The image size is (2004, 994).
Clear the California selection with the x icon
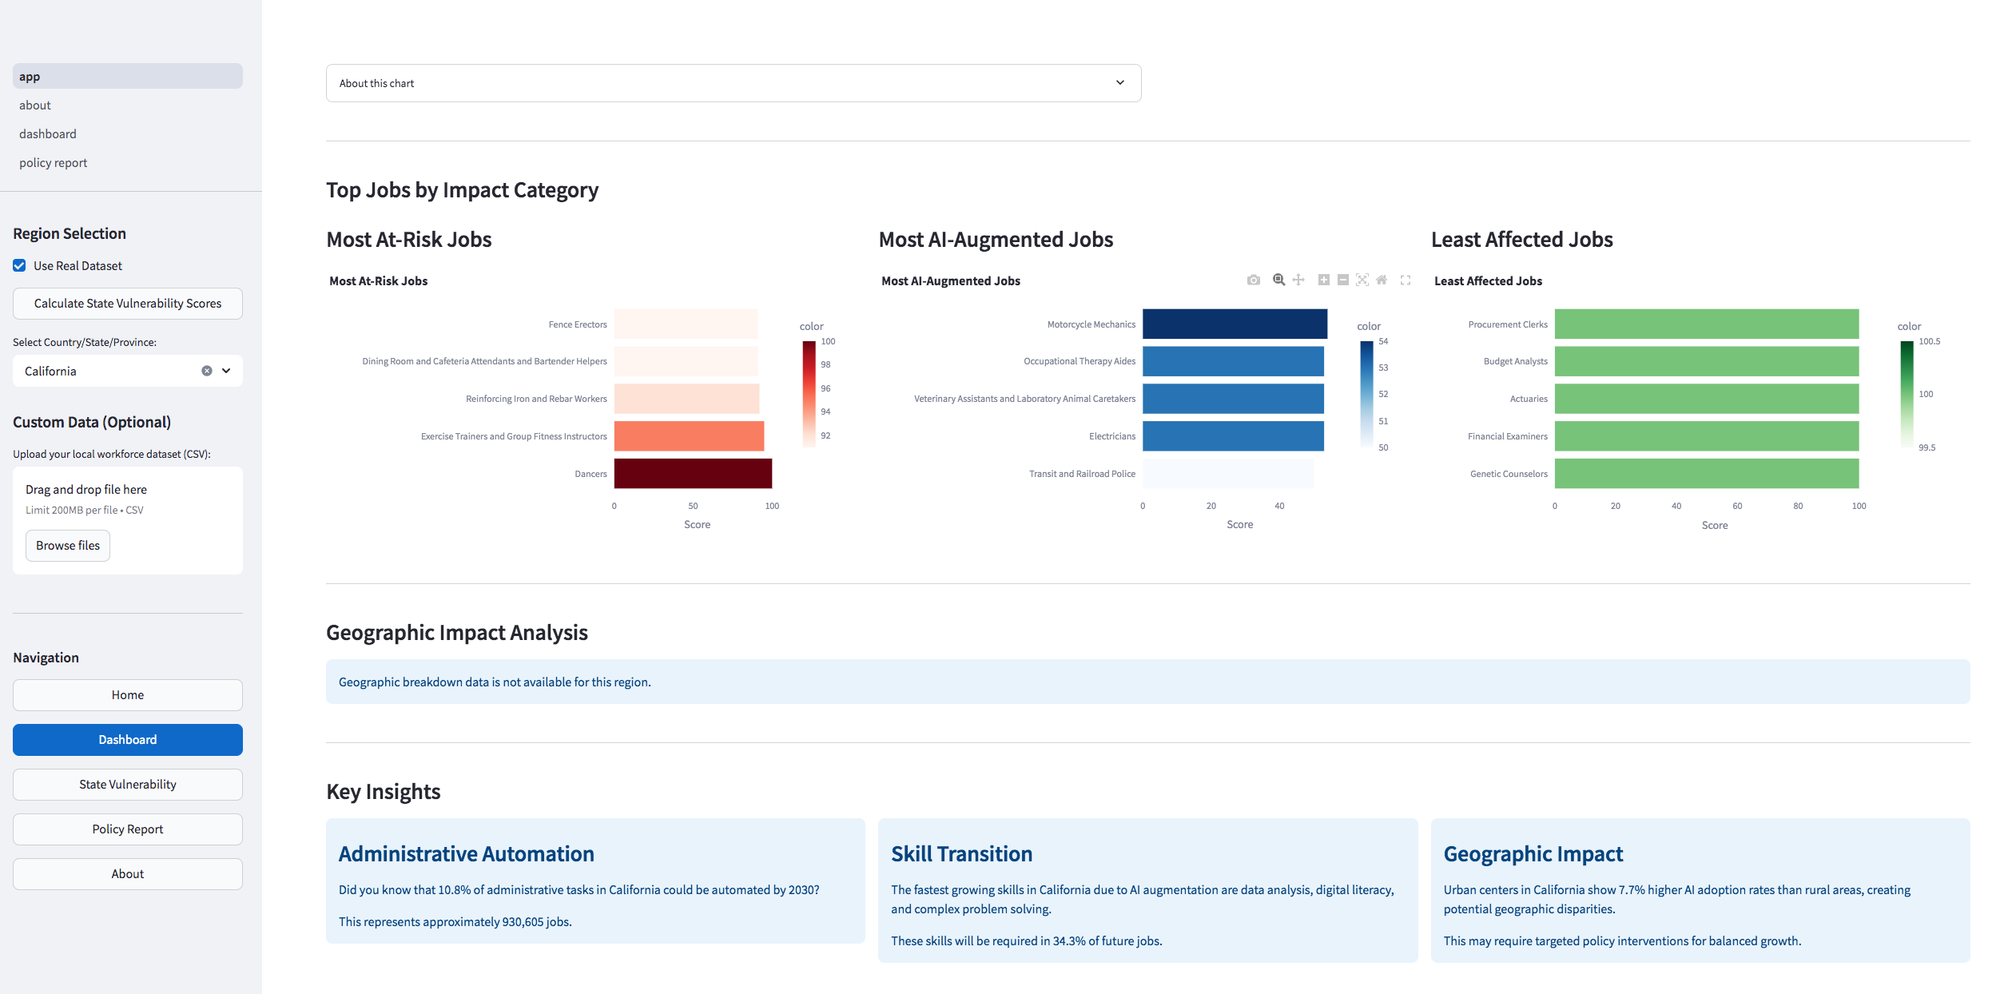(x=207, y=371)
